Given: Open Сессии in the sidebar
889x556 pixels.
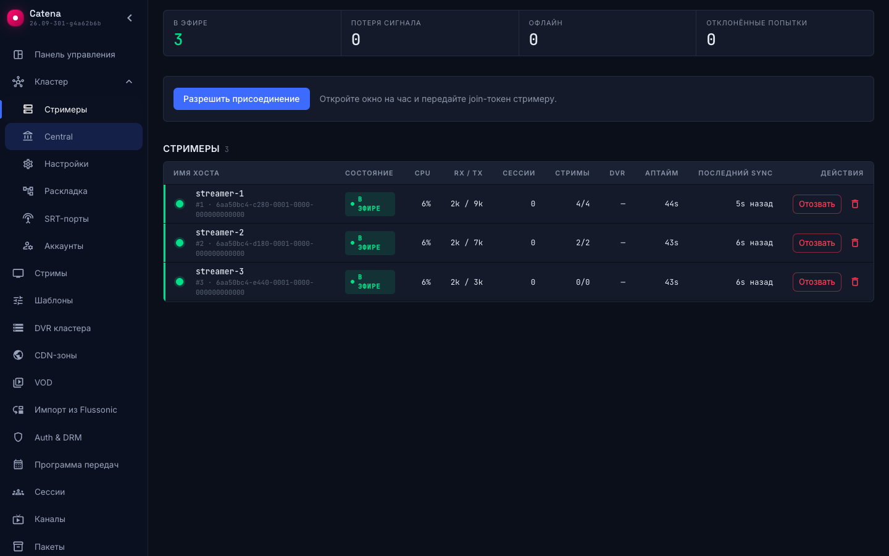Looking at the screenshot, I should (x=73, y=492).
